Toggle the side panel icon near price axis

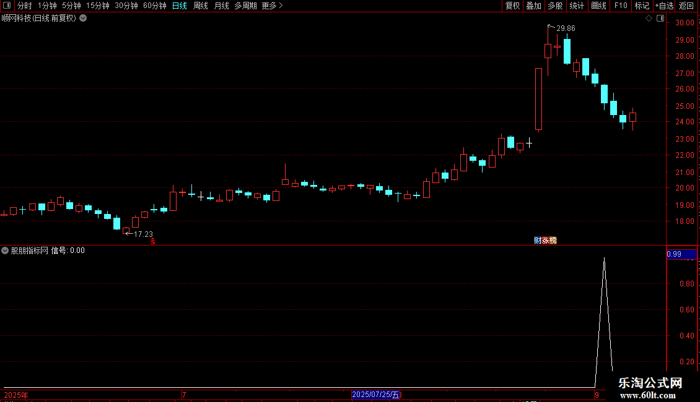pos(660,19)
